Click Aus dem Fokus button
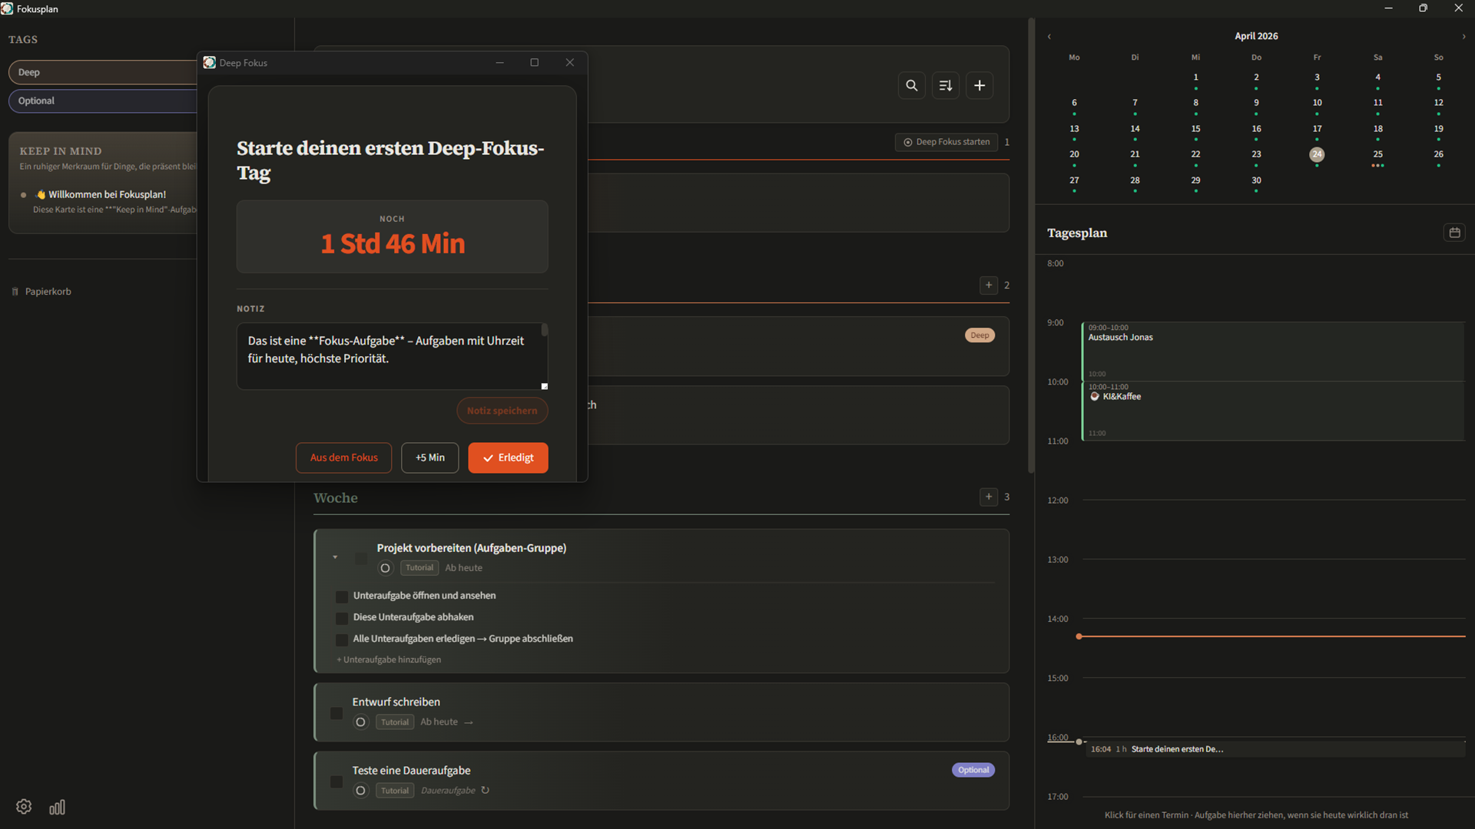Viewport: 1475px width, 829px height. [x=343, y=457]
